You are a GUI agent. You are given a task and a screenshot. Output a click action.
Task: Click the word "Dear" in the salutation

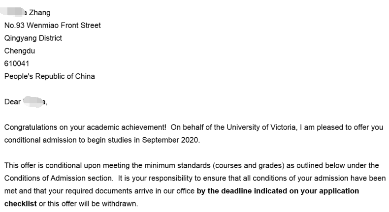coord(12,102)
